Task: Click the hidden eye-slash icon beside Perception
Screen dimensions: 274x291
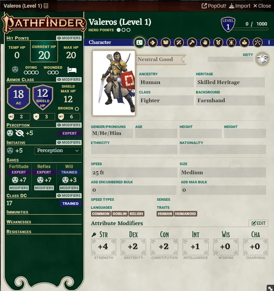Action: pos(19,133)
